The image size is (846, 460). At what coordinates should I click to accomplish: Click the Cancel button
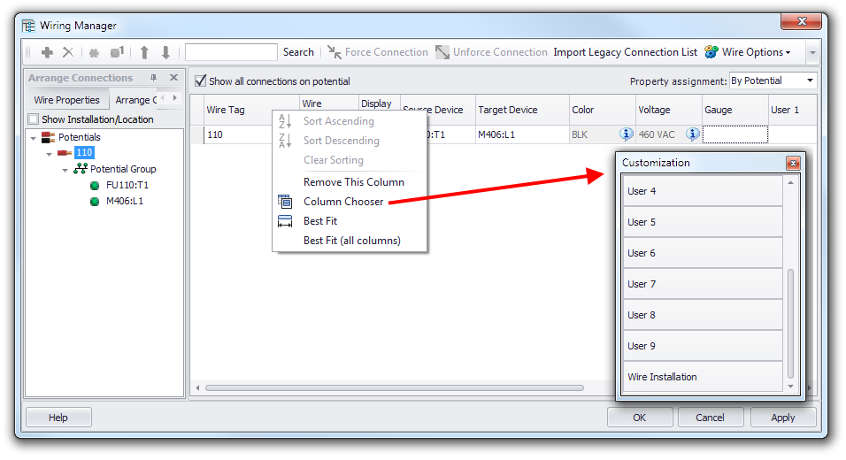tap(710, 418)
